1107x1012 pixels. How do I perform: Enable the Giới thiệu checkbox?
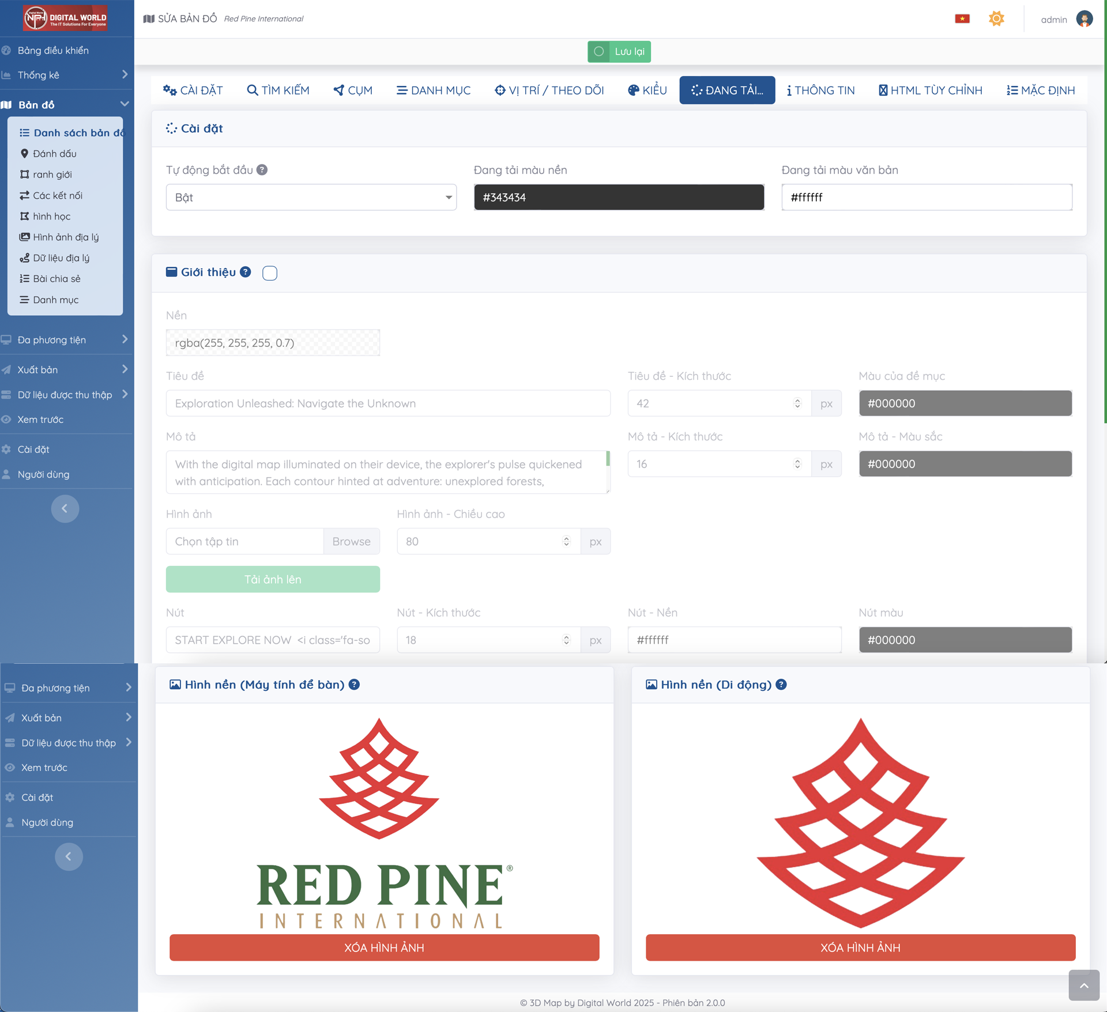tap(270, 273)
